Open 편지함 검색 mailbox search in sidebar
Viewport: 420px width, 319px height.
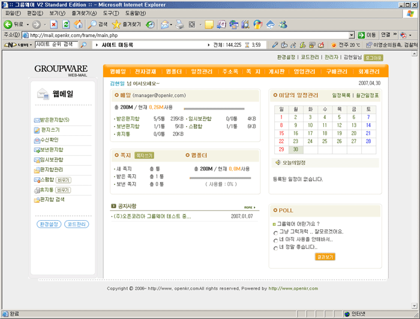52,199
